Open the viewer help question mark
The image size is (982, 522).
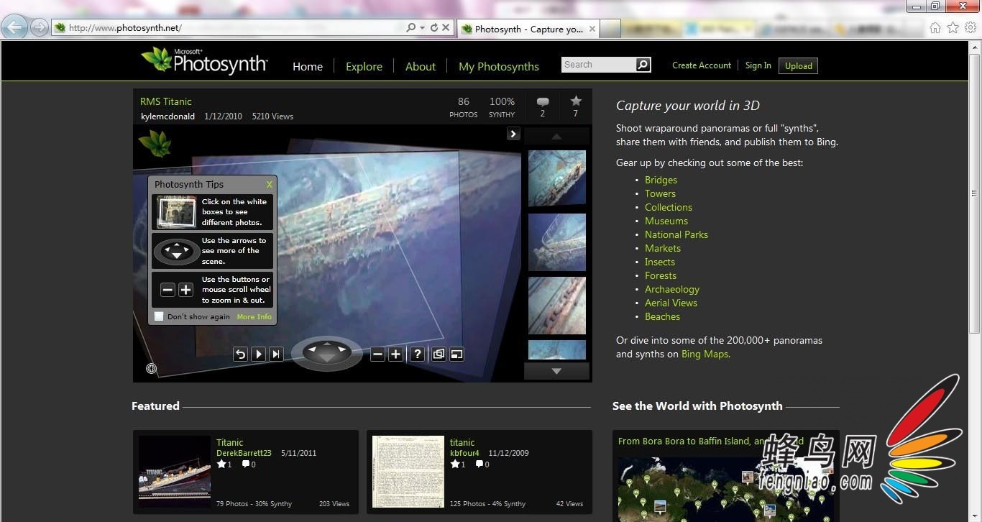(417, 354)
